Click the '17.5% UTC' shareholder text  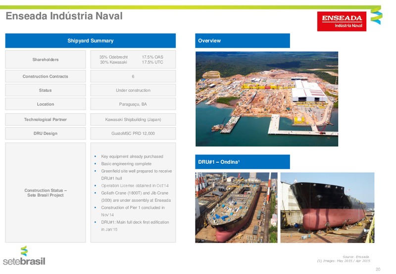(x=152, y=62)
